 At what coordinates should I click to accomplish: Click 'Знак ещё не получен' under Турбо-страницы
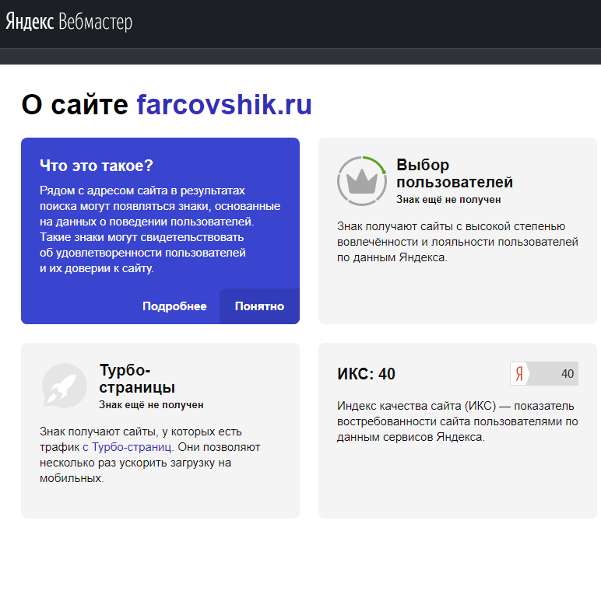(x=151, y=404)
